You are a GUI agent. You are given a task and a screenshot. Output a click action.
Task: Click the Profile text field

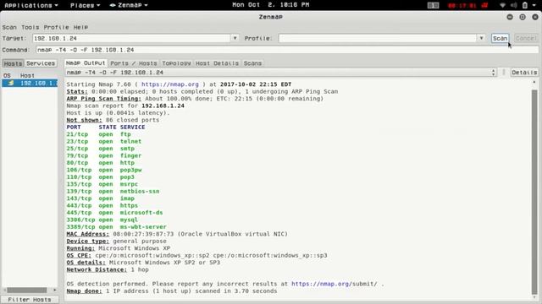tap(378, 38)
